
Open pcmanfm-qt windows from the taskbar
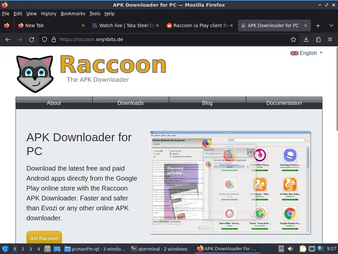pos(95,249)
